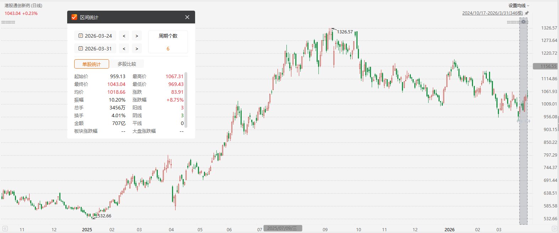The width and height of the screenshot is (559, 233).
Task: Pin the chart date range
Action: click(527, 13)
